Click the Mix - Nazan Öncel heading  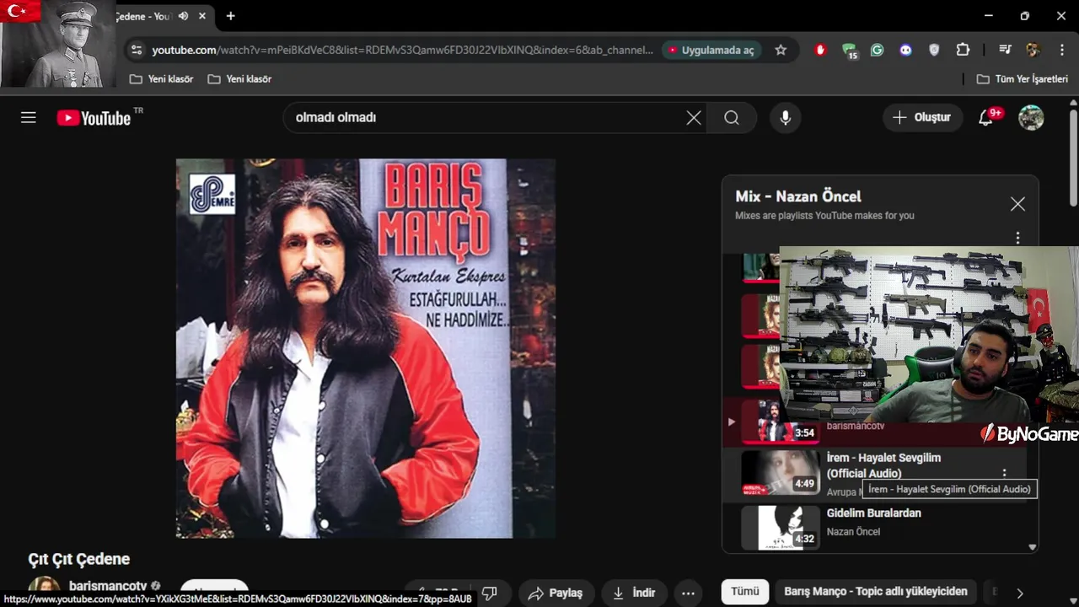[x=797, y=196]
